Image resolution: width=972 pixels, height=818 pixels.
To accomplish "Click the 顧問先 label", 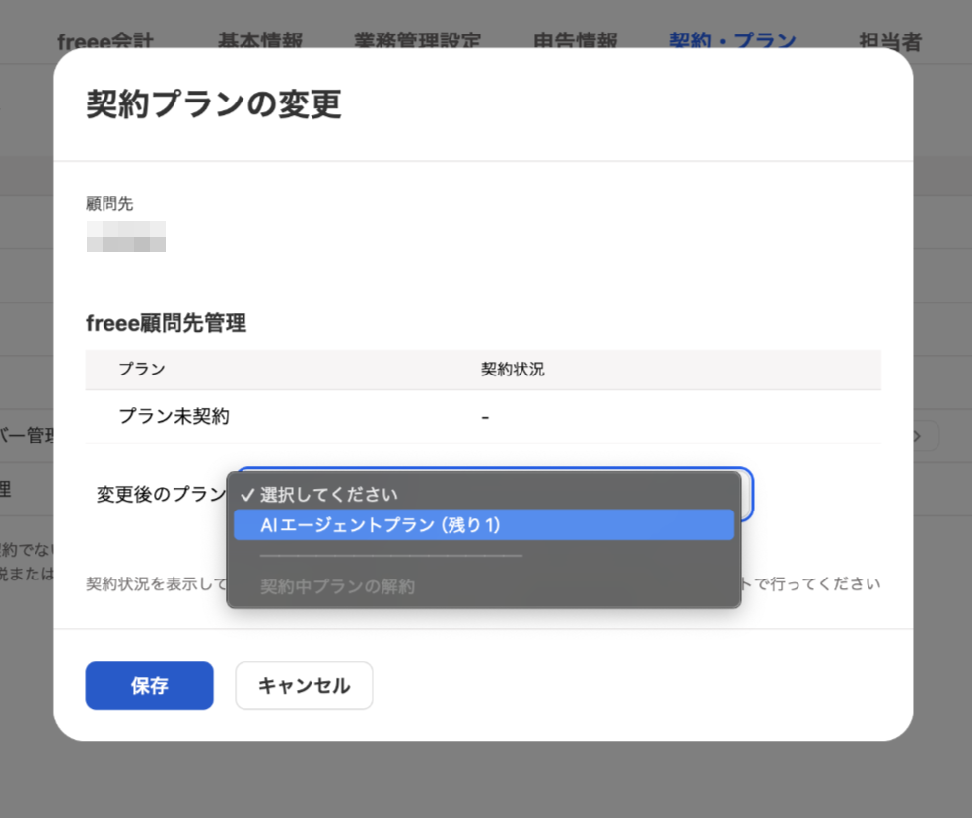I will 109,203.
